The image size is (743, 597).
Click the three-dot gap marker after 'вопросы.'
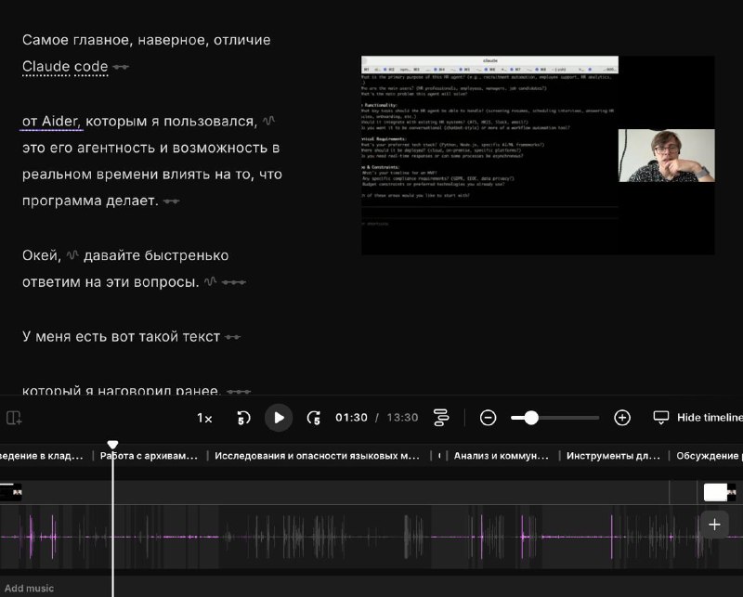click(x=234, y=282)
